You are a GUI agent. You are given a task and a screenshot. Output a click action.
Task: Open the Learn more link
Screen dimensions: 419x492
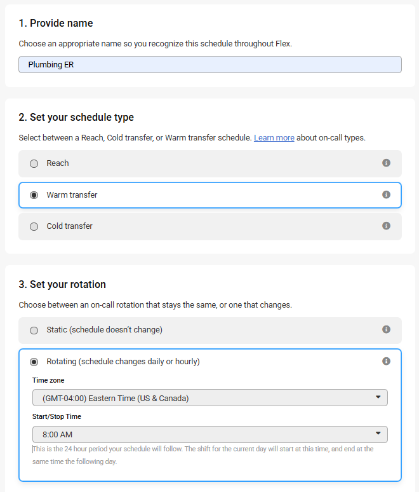point(274,138)
